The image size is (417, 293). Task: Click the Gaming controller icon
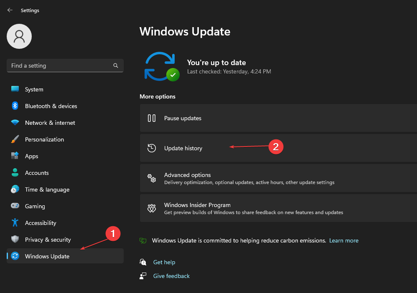click(15, 206)
